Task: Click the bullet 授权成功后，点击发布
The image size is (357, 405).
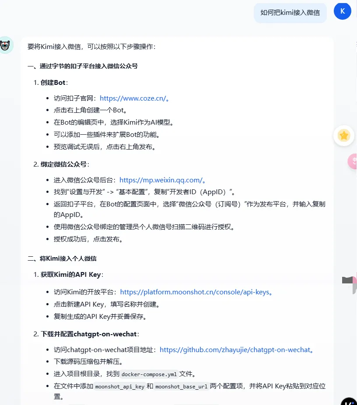Action: click(88, 239)
